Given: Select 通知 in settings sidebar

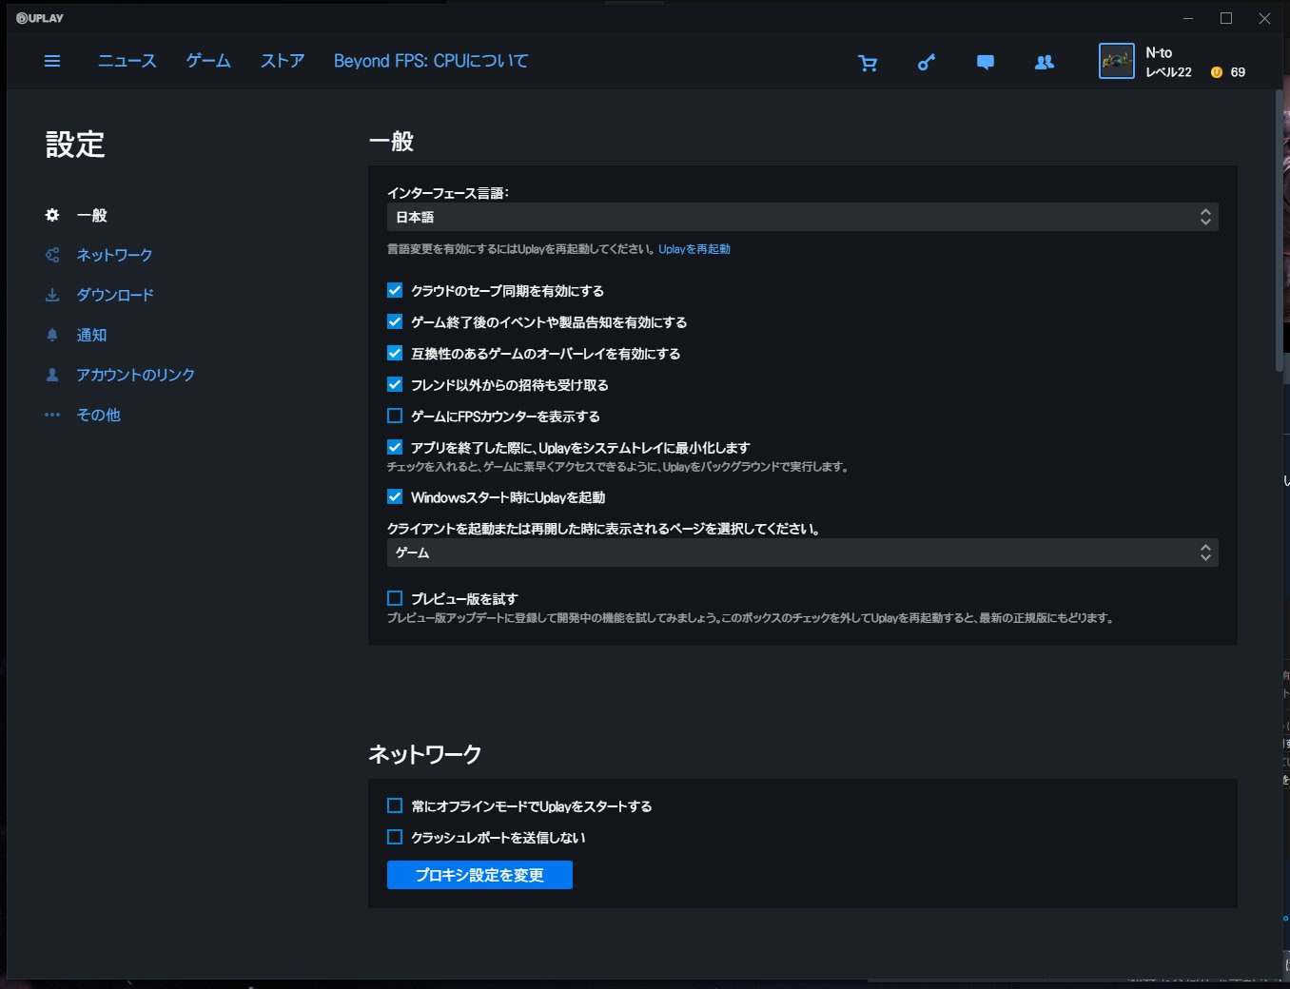Looking at the screenshot, I should coord(91,335).
